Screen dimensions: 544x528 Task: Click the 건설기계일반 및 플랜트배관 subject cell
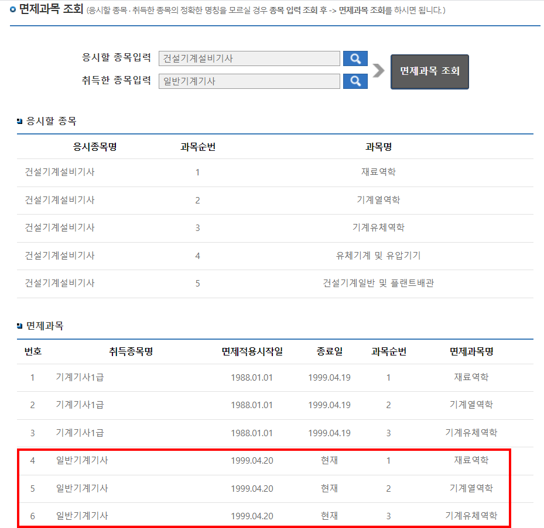tap(378, 283)
